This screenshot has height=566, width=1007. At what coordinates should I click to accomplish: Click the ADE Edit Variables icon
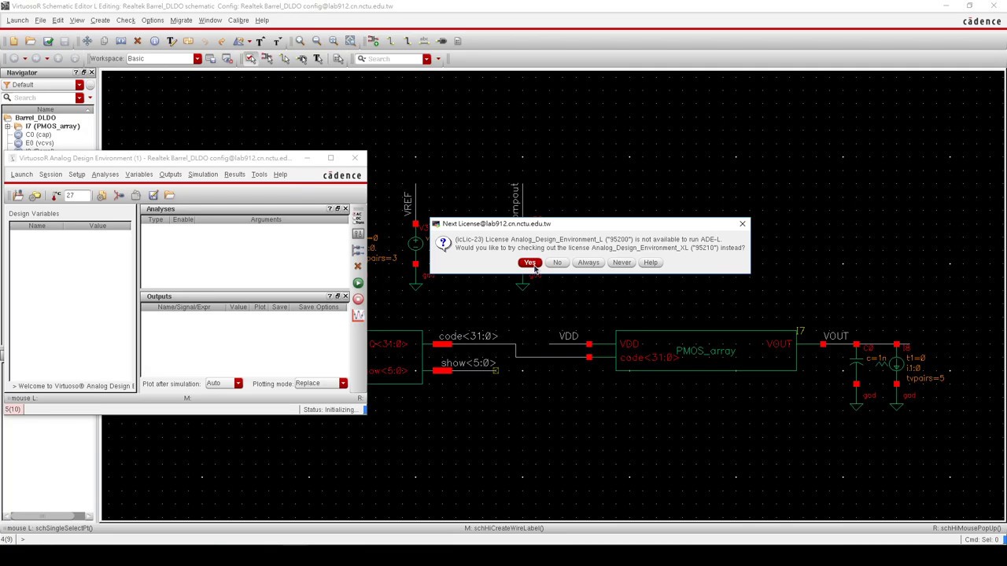click(x=358, y=234)
